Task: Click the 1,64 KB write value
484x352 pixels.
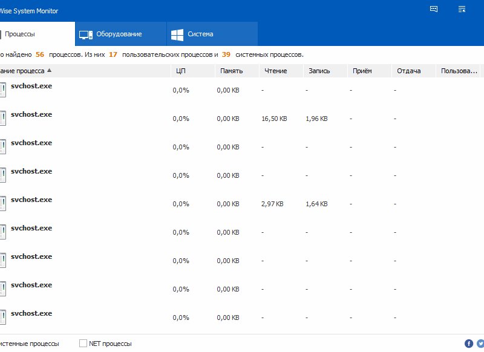Action: tap(316, 204)
